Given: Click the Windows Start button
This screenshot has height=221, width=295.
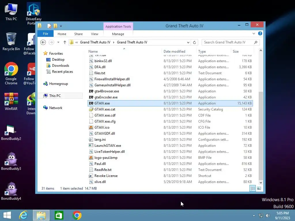Looking at the screenshot, I should tap(7, 215).
